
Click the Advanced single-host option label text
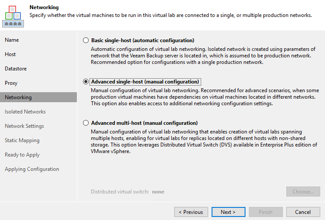click(145, 82)
